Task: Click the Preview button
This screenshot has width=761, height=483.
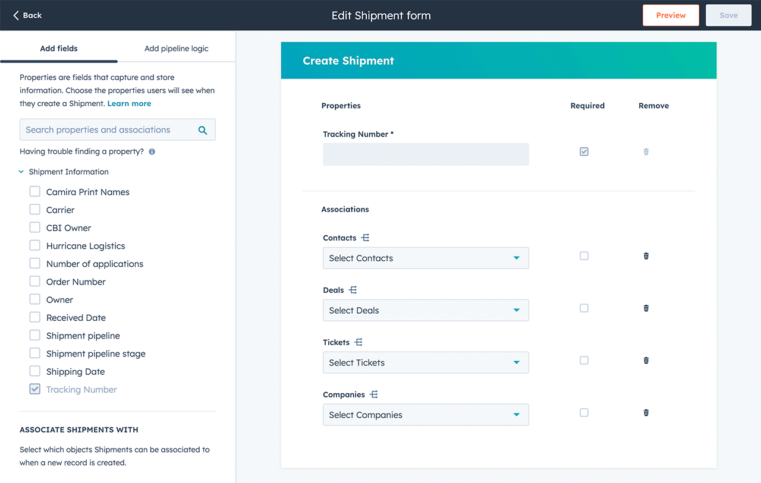Action: (x=671, y=15)
